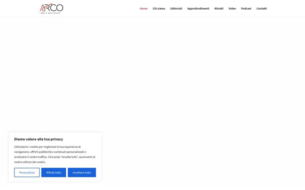The height and width of the screenshot is (190, 305).
Task: Open the Podcast section
Action: tap(246, 8)
